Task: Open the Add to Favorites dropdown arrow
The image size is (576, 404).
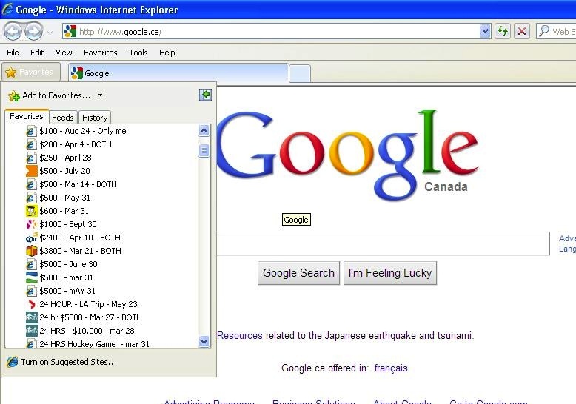Action: pos(100,95)
